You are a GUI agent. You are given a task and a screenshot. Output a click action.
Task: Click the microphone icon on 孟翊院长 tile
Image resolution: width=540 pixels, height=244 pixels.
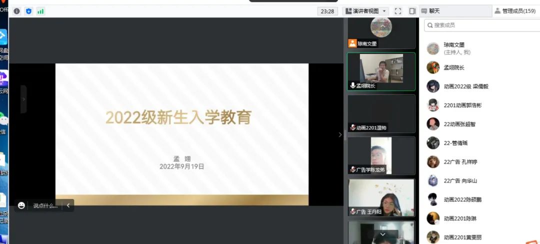click(x=352, y=85)
